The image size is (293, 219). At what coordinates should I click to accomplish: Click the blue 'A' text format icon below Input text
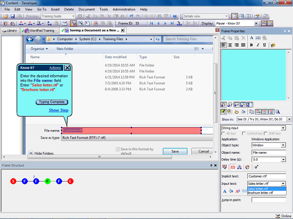pyautogui.click(x=225, y=191)
